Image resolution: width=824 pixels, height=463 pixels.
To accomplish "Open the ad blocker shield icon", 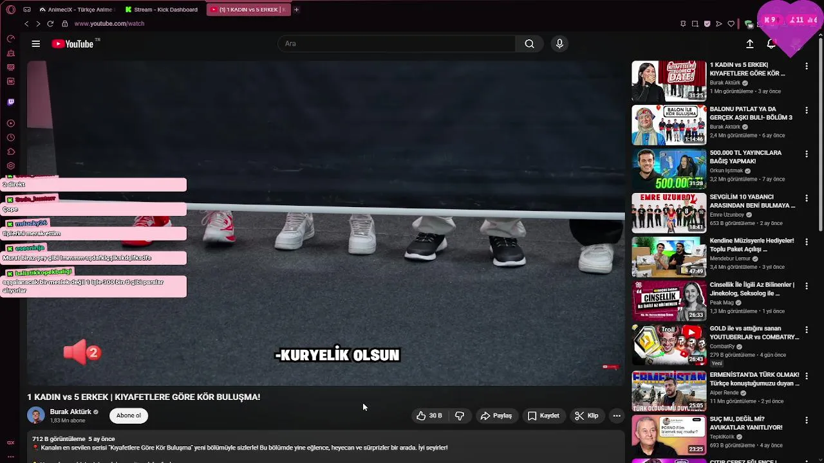I will (707, 24).
